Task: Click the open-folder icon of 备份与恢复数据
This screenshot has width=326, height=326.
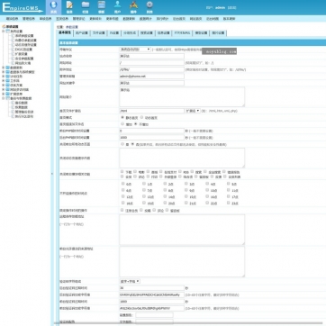Action: [x=8, y=98]
